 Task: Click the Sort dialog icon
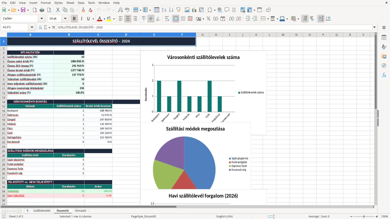tap(157, 10)
